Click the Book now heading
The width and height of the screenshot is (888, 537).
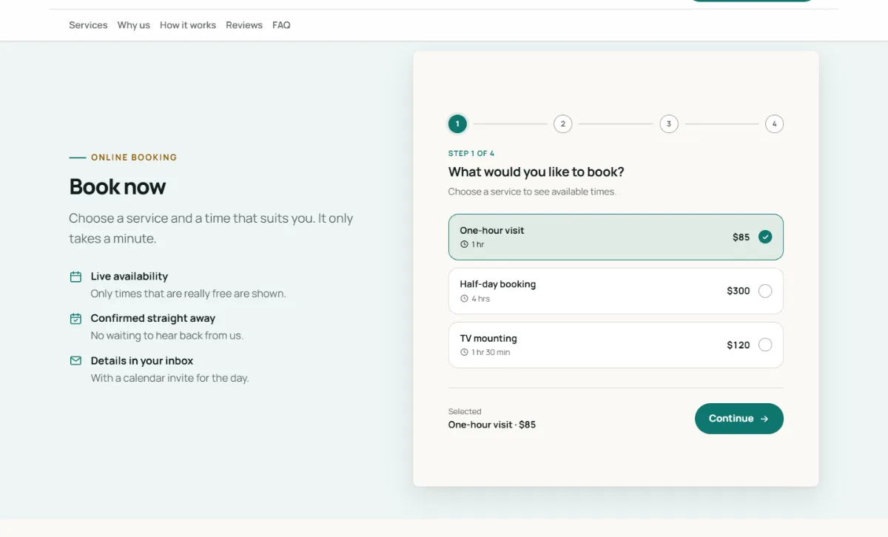pyautogui.click(x=118, y=186)
